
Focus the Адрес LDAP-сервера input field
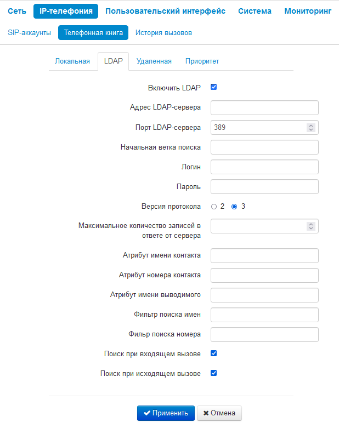tap(264, 107)
